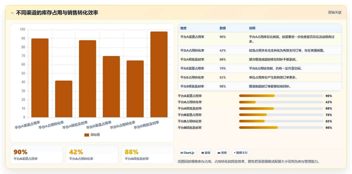Click the 平台A渠道占用率 progress bar

click(281, 96)
